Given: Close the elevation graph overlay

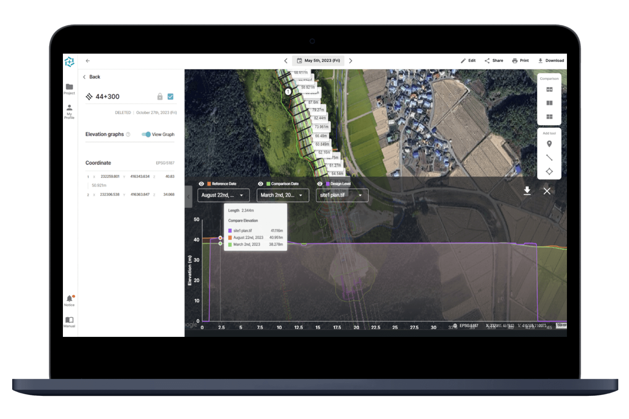Looking at the screenshot, I should coord(547,191).
